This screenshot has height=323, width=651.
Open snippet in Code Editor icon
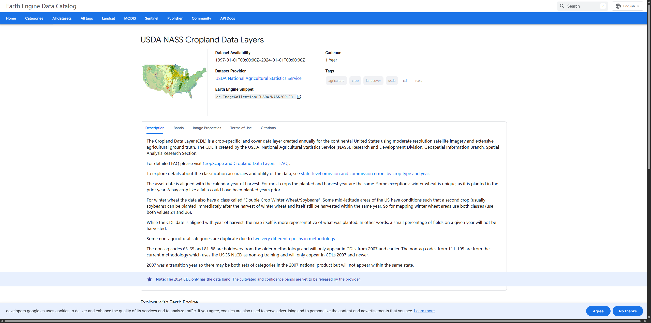point(299,97)
